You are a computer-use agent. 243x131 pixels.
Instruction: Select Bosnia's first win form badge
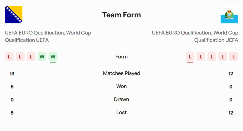point(42,57)
